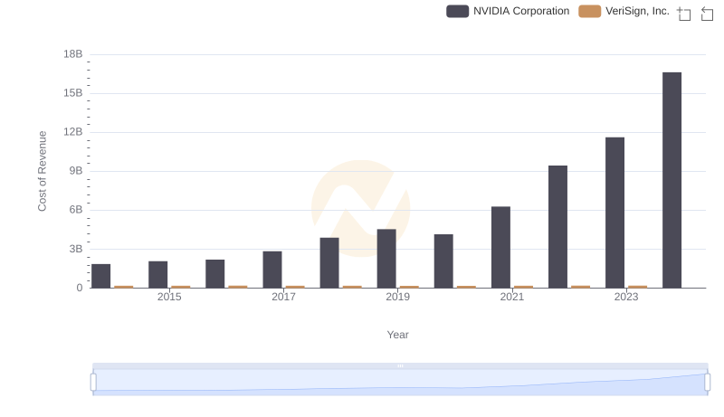Select the left handle of zoom slider
Image resolution: width=724 pixels, height=417 pixels.
[x=93, y=383]
